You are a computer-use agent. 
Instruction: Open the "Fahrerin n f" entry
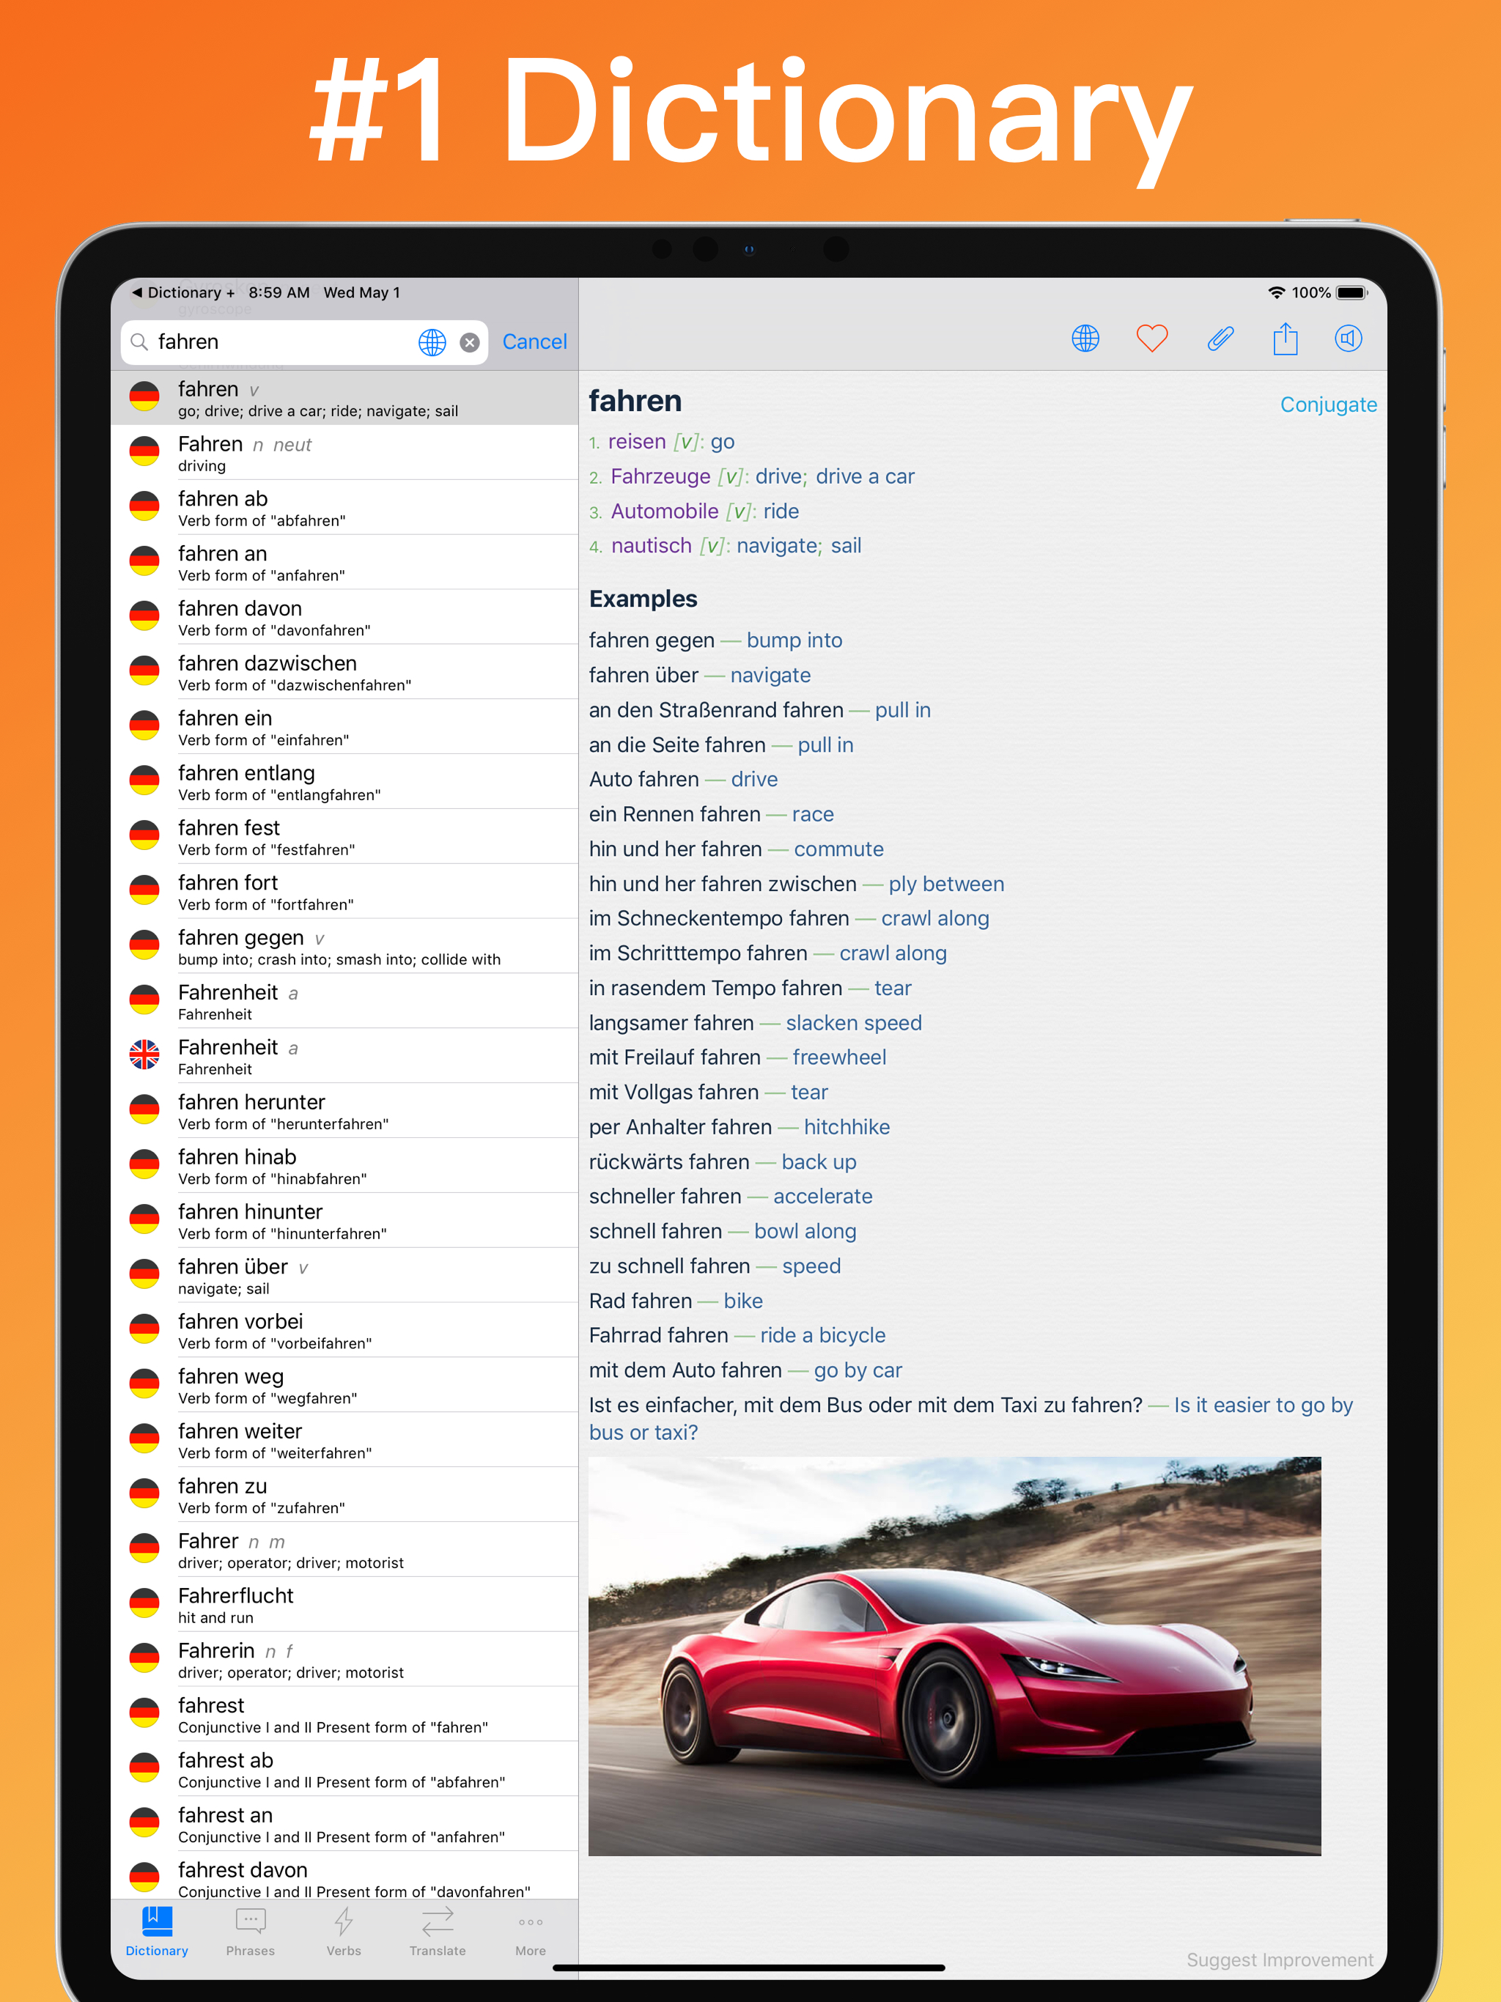(344, 1659)
